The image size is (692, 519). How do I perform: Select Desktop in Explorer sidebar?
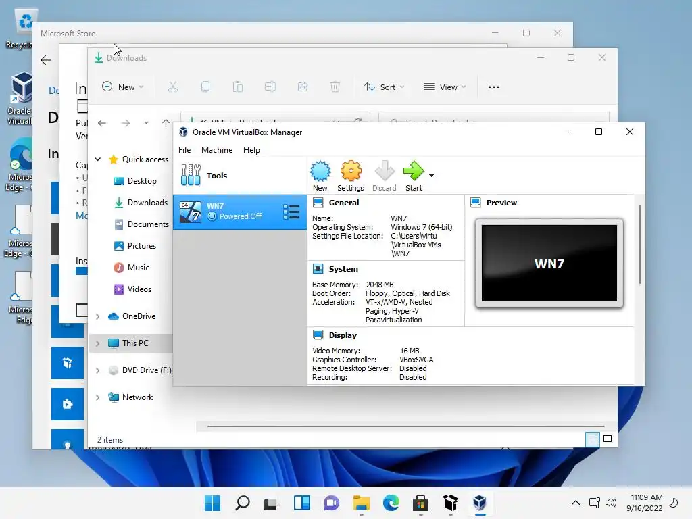tap(134, 181)
